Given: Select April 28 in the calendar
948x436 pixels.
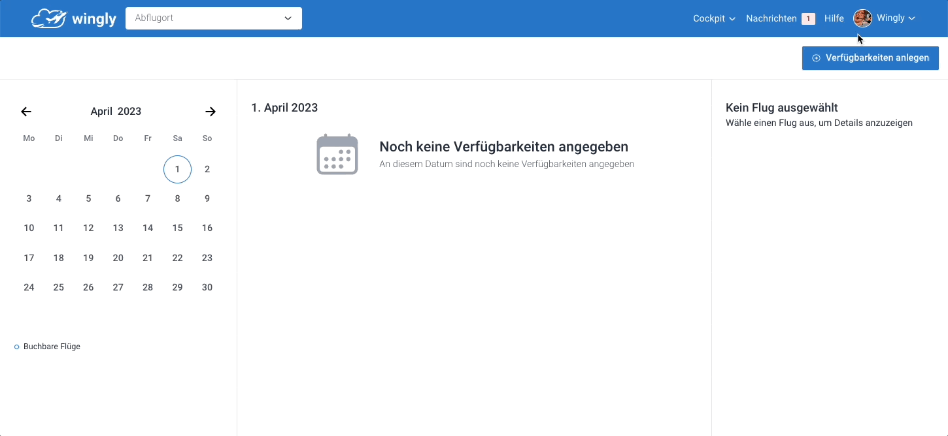Looking at the screenshot, I should pos(148,287).
